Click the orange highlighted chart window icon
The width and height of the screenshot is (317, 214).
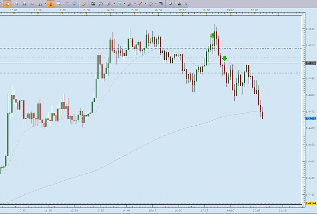(8, 4)
